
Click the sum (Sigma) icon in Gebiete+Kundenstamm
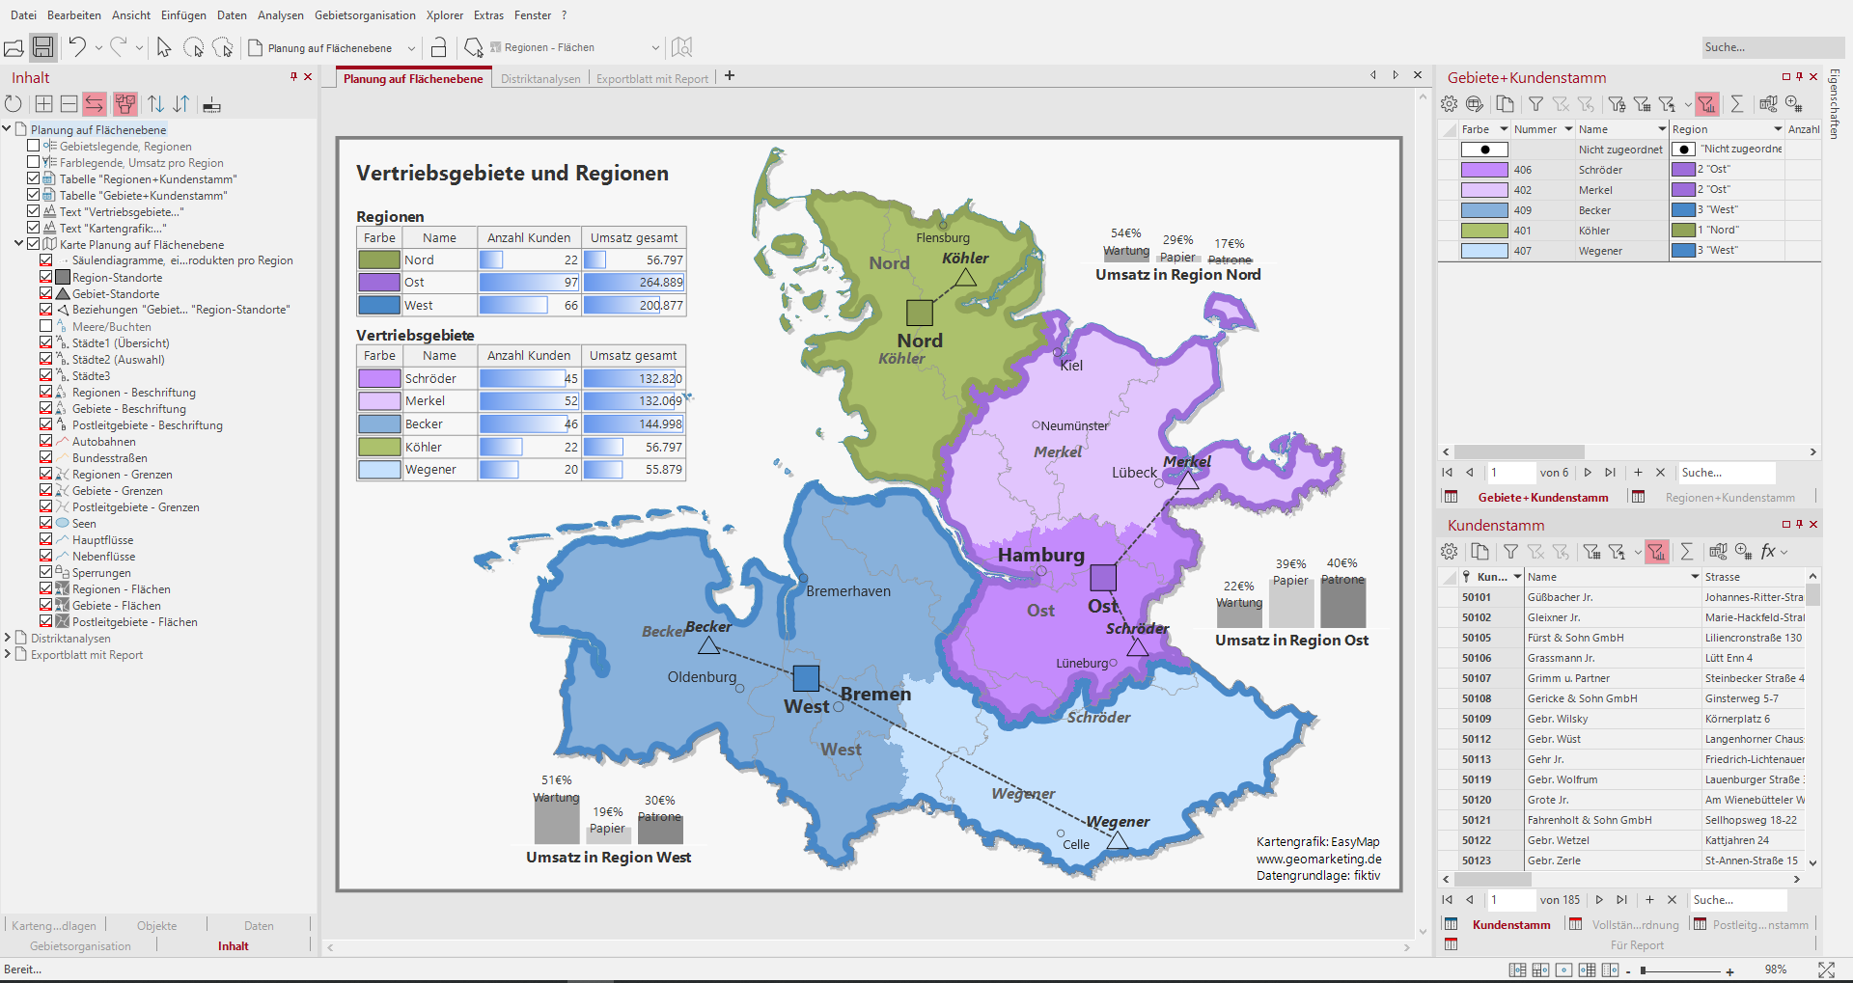[1736, 104]
